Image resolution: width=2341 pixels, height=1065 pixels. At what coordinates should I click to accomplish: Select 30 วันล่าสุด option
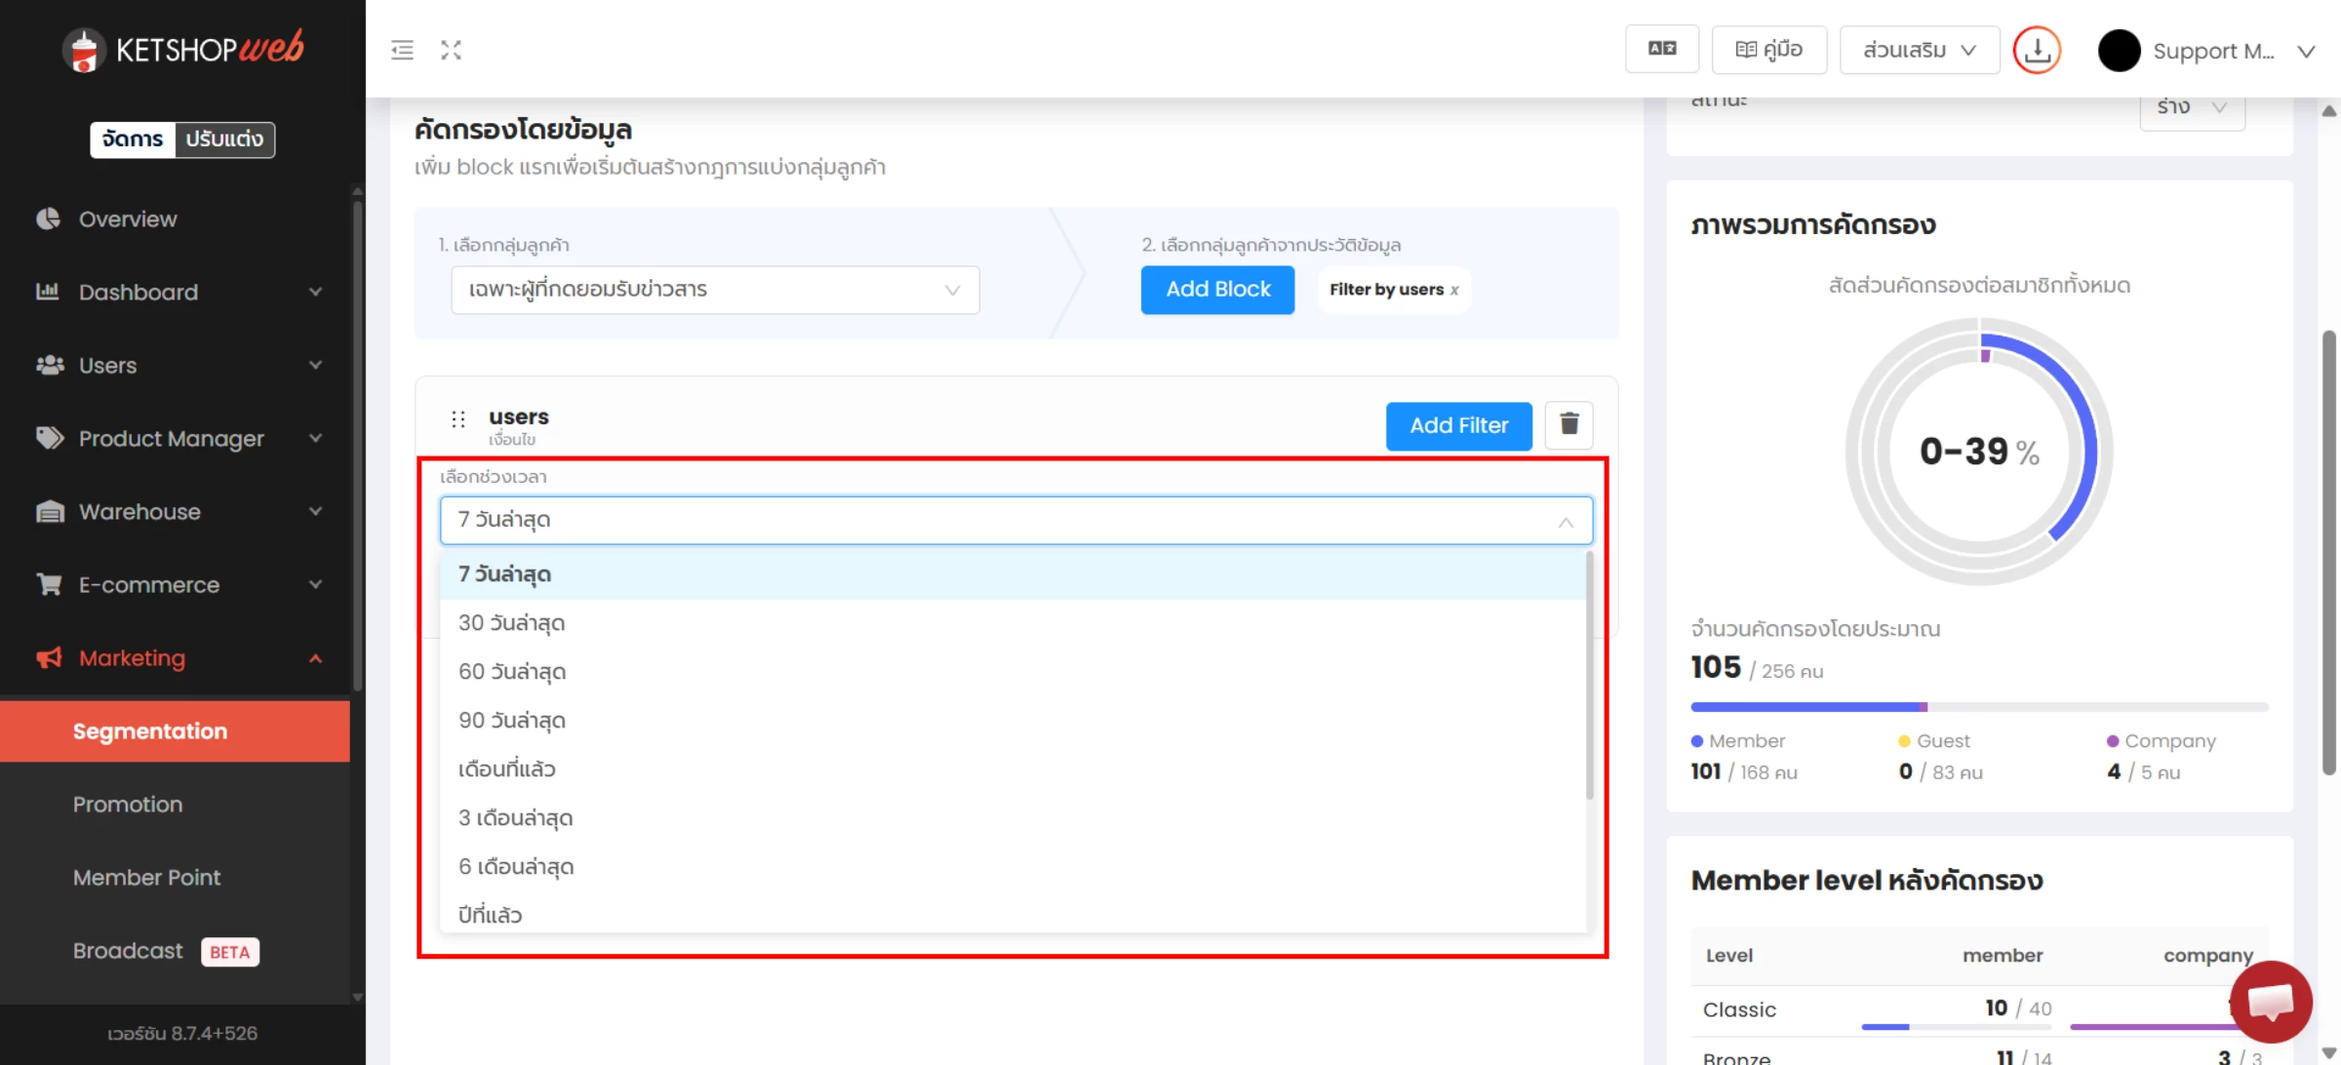512,623
